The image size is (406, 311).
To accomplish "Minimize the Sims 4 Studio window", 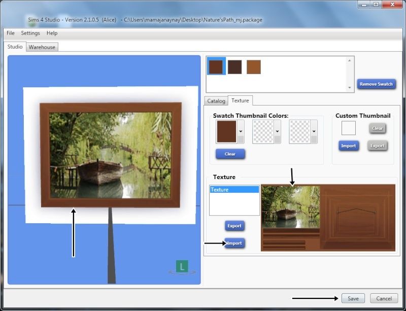I will click(364, 5).
